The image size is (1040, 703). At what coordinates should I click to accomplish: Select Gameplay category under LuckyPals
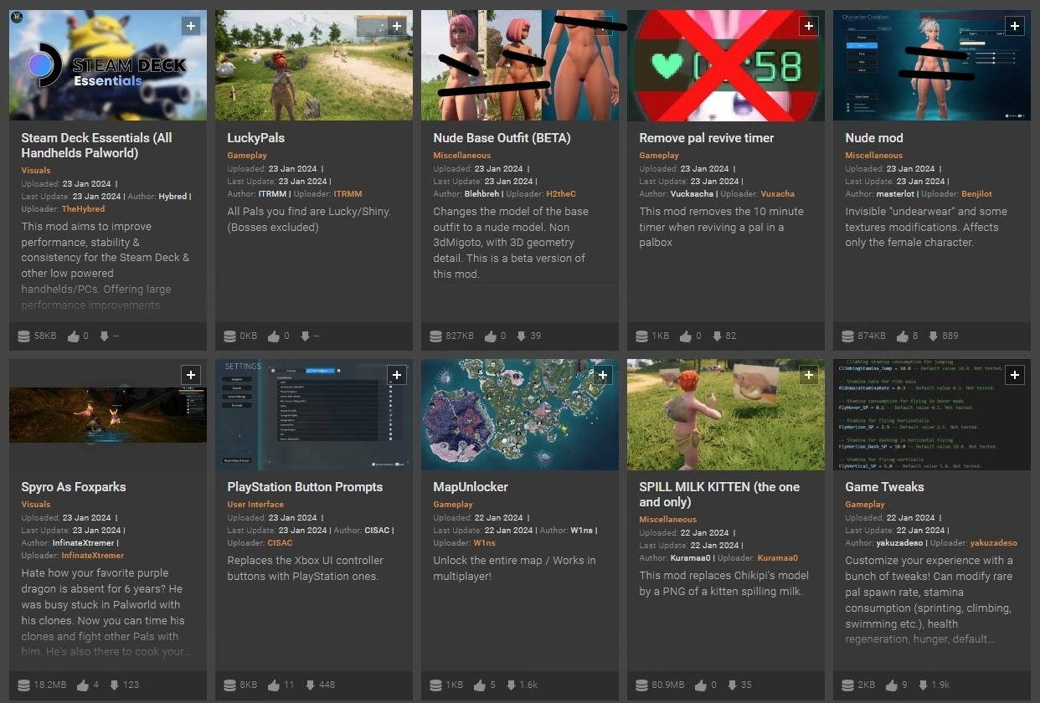(247, 156)
